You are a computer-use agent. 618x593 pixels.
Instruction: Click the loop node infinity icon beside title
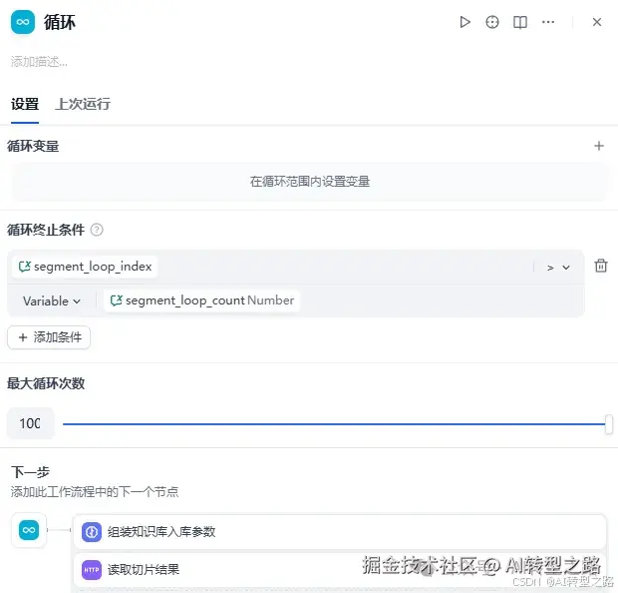(23, 22)
